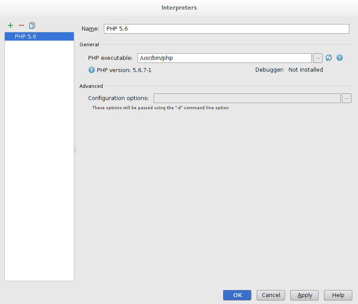
Task: Focus the Name text field
Action: point(226,29)
